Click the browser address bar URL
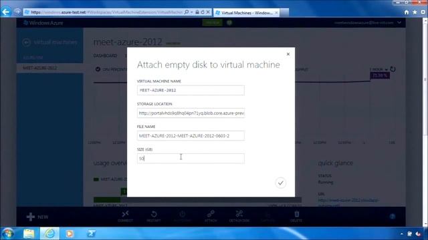 click(106, 12)
